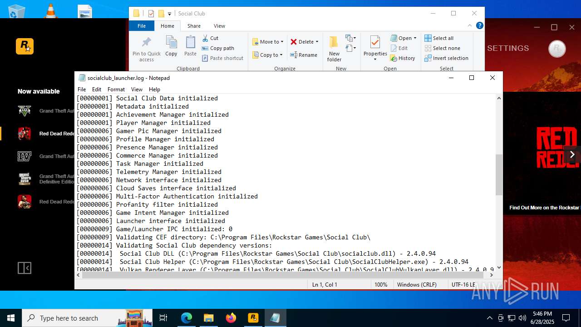Click Find Out More on the Rockstar link

(x=545, y=208)
